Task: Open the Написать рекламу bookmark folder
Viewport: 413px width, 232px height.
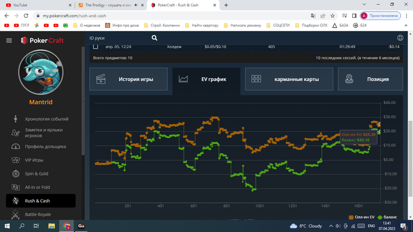Action: (x=242, y=25)
